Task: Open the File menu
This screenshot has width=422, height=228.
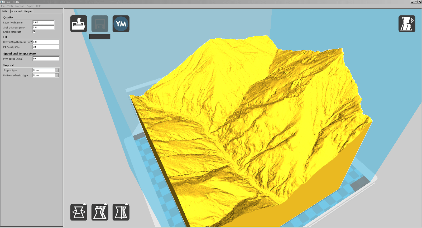Action: [x=3, y=6]
